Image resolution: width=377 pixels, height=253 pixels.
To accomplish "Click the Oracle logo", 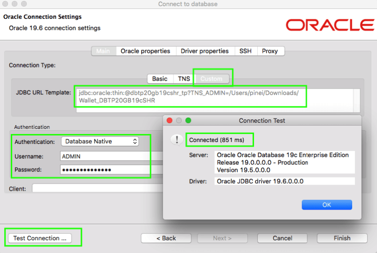I will (330, 25).
